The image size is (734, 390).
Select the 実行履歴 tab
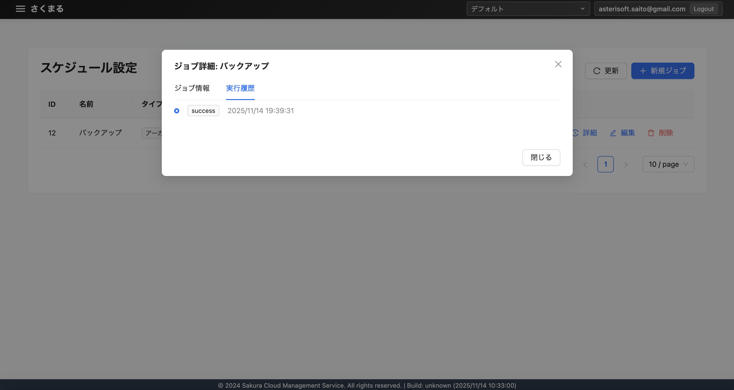click(x=240, y=88)
